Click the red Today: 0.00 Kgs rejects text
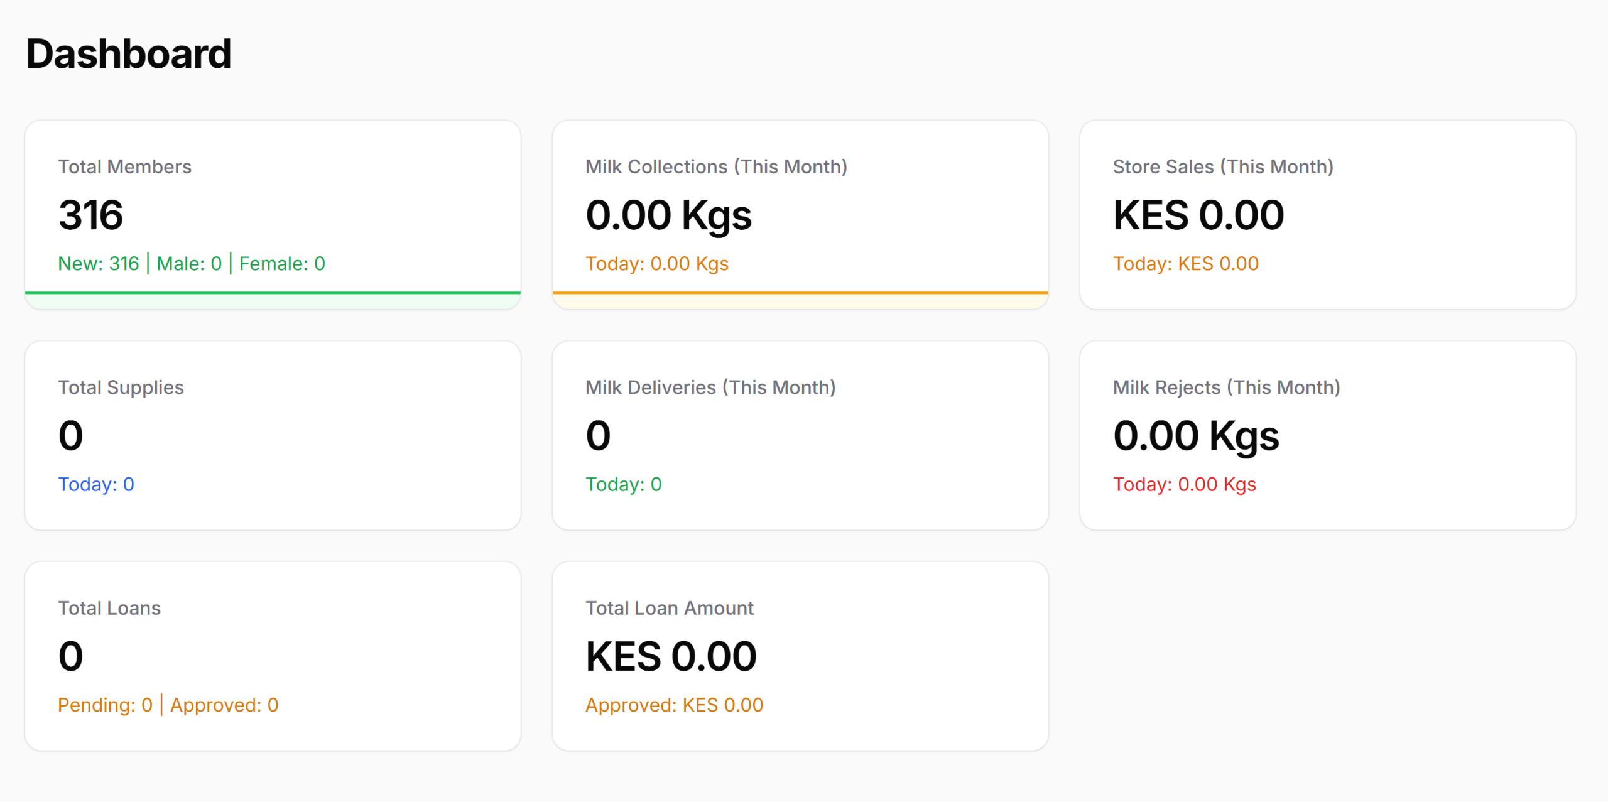This screenshot has width=1608, height=802. click(1185, 484)
